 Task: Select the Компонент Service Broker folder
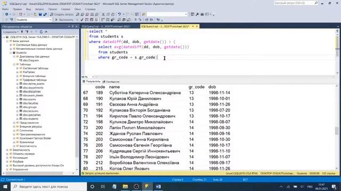pyautogui.click(x=35, y=138)
